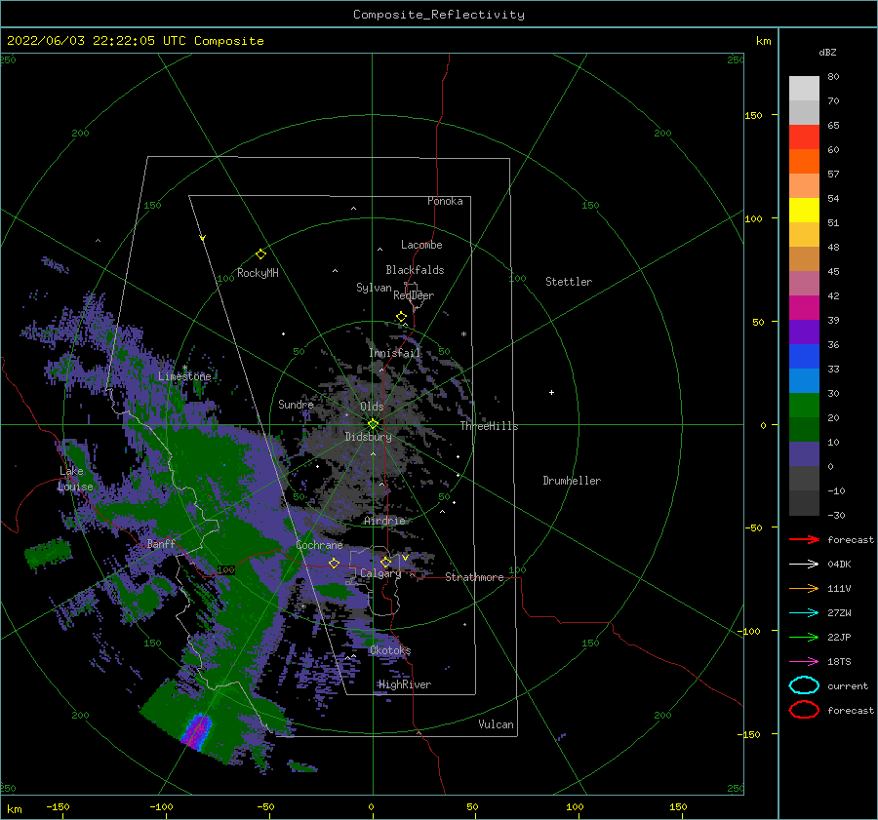Click the Innisfail label
878x820 pixels.
[395, 353]
